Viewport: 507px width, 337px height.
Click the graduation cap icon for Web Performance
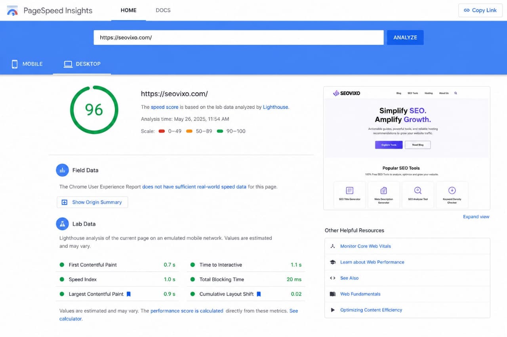pyautogui.click(x=333, y=262)
